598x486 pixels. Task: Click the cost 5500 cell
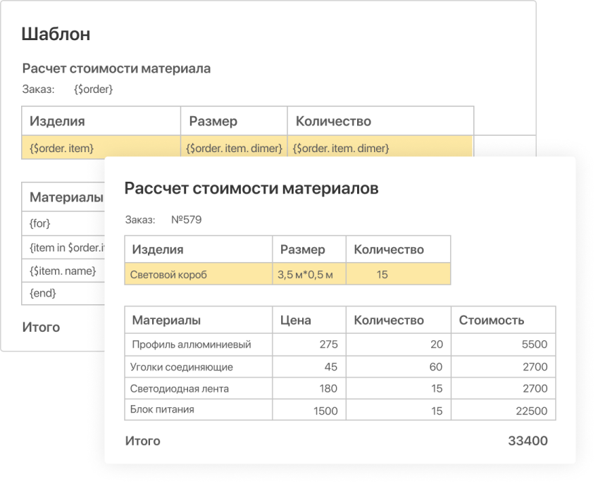tap(503, 344)
